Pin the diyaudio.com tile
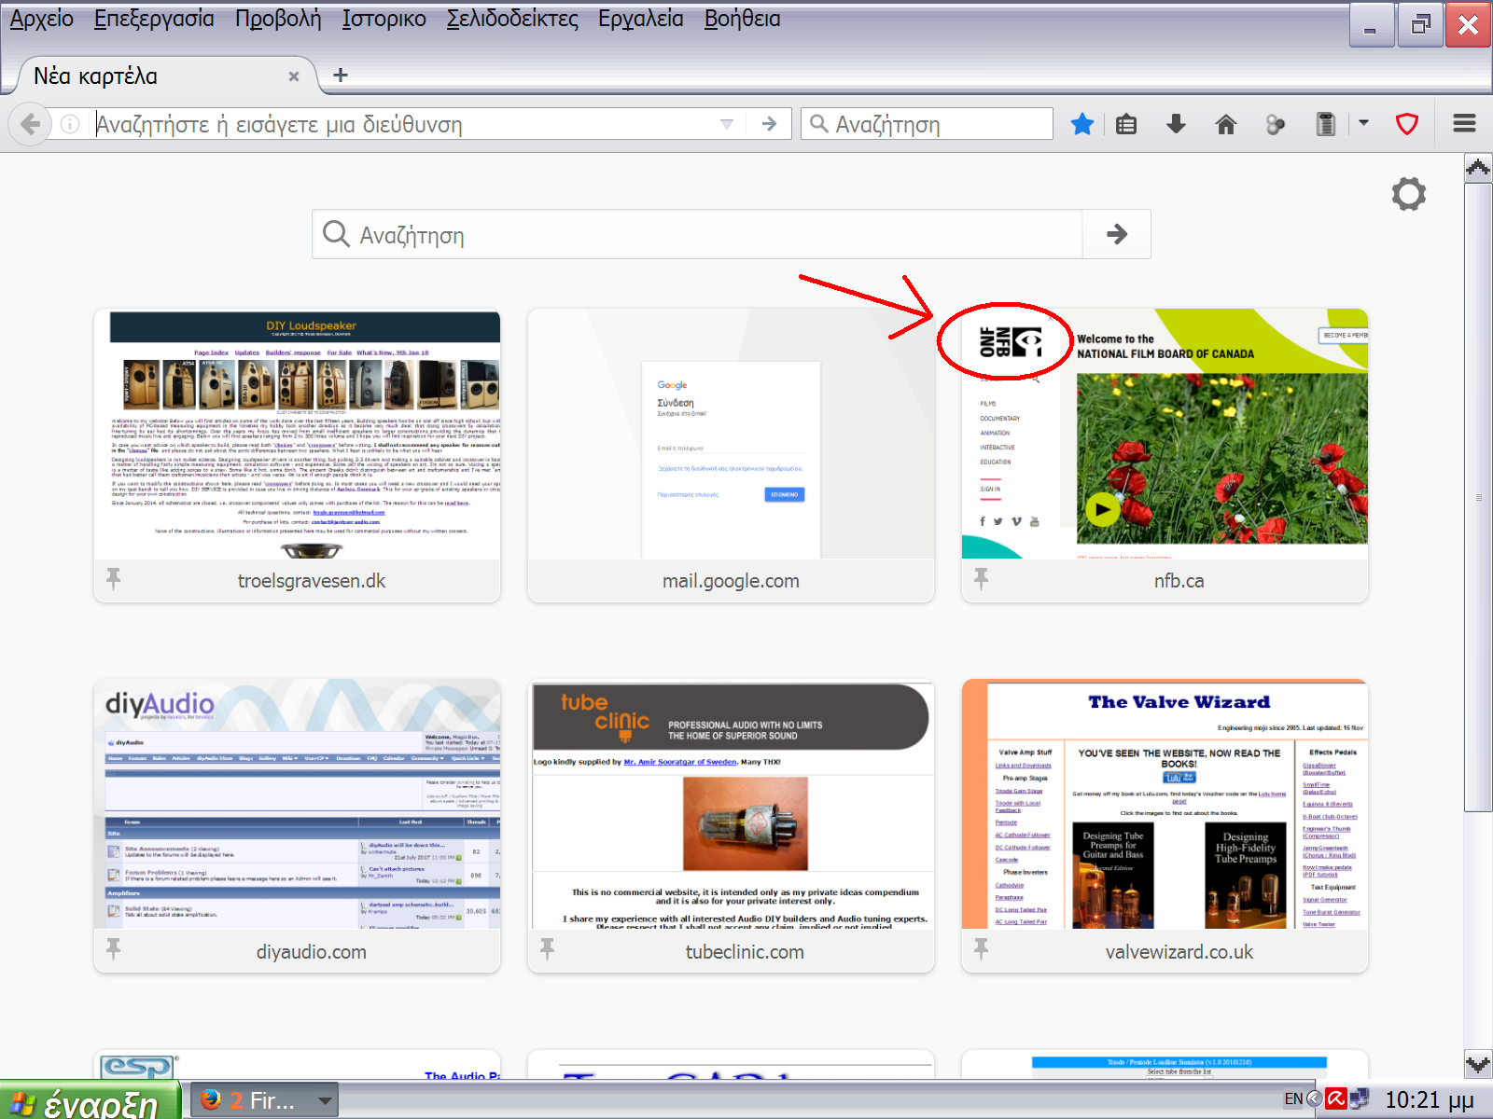Viewport: 1493px width, 1119px height. (114, 950)
